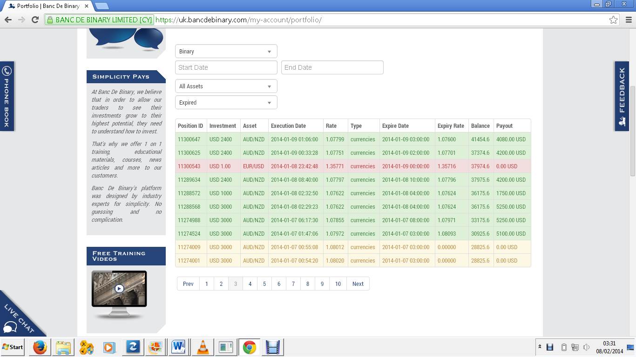Screen dimensions: 636x357
Task: Open the Chrome menu icon
Action: point(629,20)
